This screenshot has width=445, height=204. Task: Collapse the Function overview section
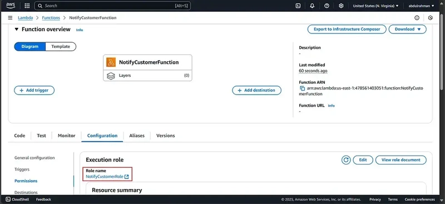point(17,29)
